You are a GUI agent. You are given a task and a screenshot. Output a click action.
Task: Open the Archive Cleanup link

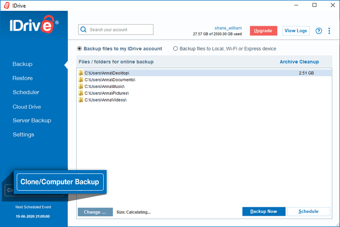tap(299, 62)
